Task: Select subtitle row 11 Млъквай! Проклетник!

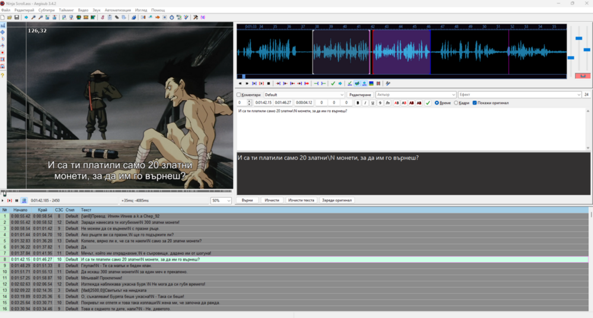Action: [x=294, y=278]
